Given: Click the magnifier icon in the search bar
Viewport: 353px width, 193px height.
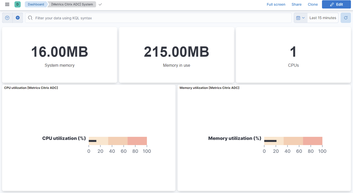Looking at the screenshot, I should pyautogui.click(x=30, y=18).
